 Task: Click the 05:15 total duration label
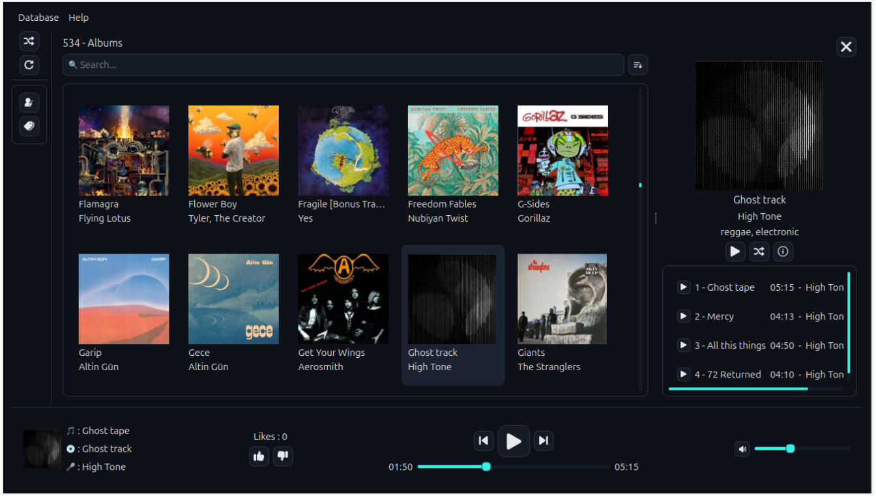[x=626, y=467]
